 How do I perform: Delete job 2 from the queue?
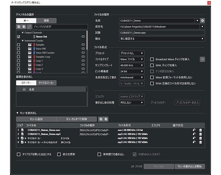(x=201, y=134)
